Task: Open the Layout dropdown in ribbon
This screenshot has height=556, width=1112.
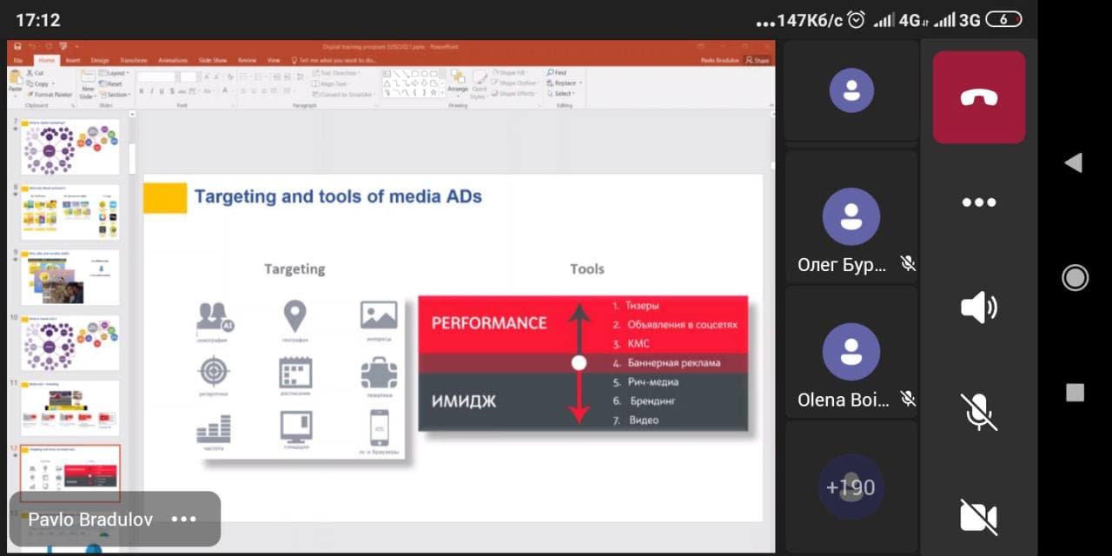Action: [116, 73]
